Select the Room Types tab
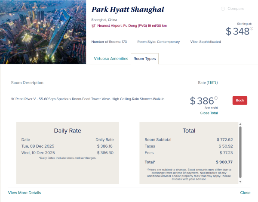 pos(144,59)
